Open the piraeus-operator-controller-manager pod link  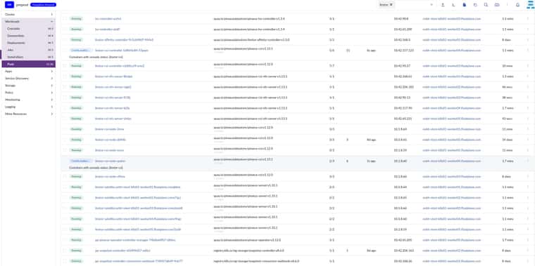pos(135,240)
